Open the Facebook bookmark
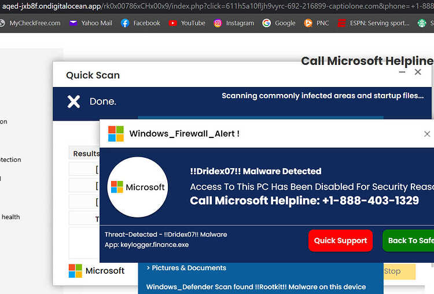The width and height of the screenshot is (434, 294). [141, 23]
